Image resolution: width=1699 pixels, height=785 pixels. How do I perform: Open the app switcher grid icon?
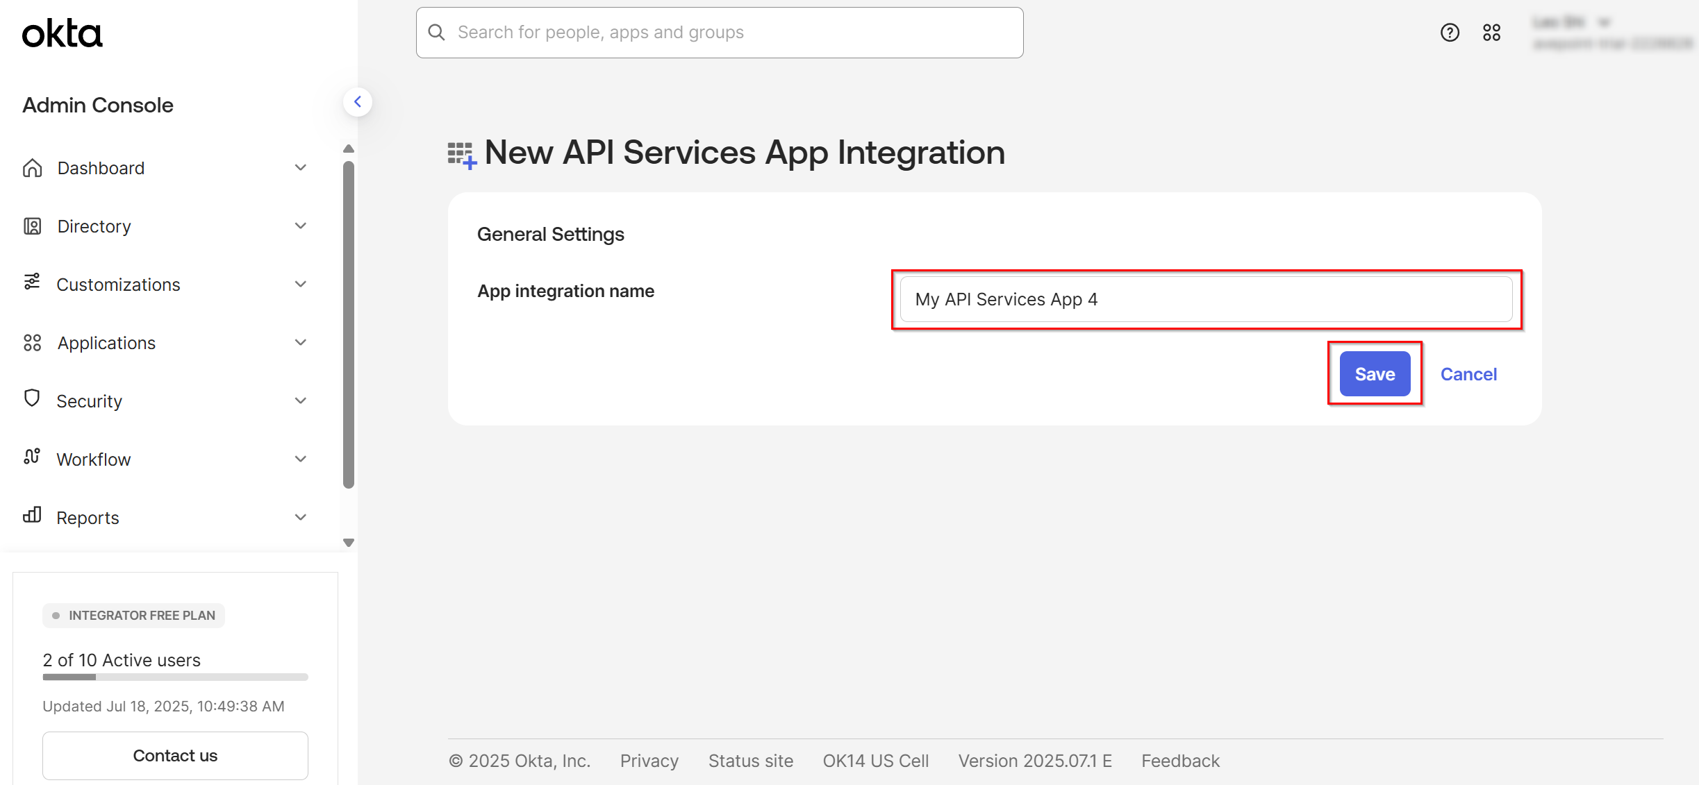pyautogui.click(x=1491, y=32)
